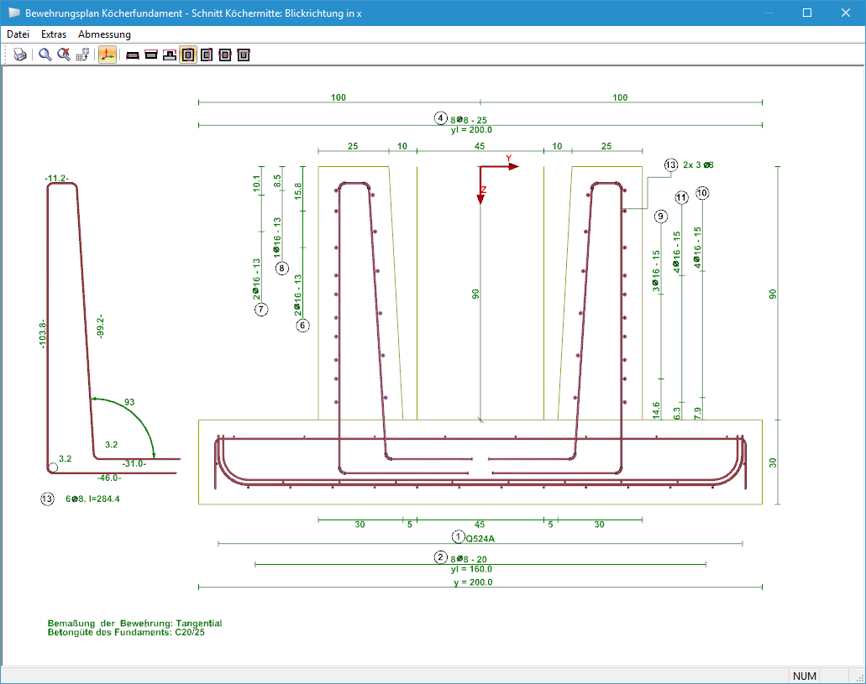
Task: Select the top-edge section icon
Action: [244, 55]
